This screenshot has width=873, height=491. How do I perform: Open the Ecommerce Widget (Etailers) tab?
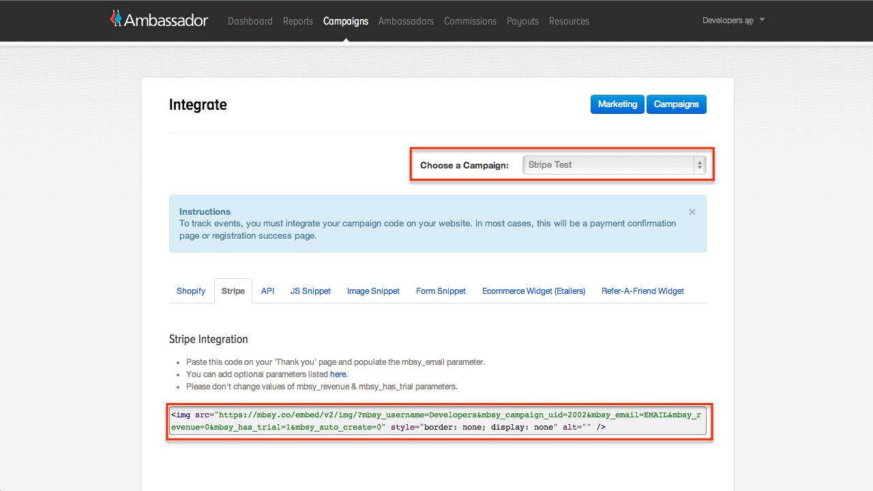point(533,291)
